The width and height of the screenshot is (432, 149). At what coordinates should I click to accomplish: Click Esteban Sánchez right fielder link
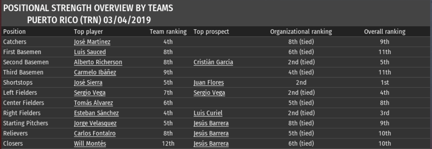click(x=96, y=114)
